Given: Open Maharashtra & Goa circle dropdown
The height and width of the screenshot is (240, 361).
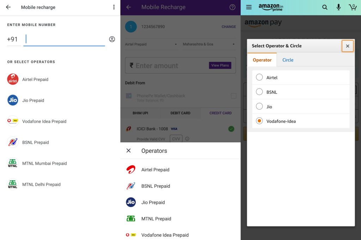Looking at the screenshot, I should [209, 44].
